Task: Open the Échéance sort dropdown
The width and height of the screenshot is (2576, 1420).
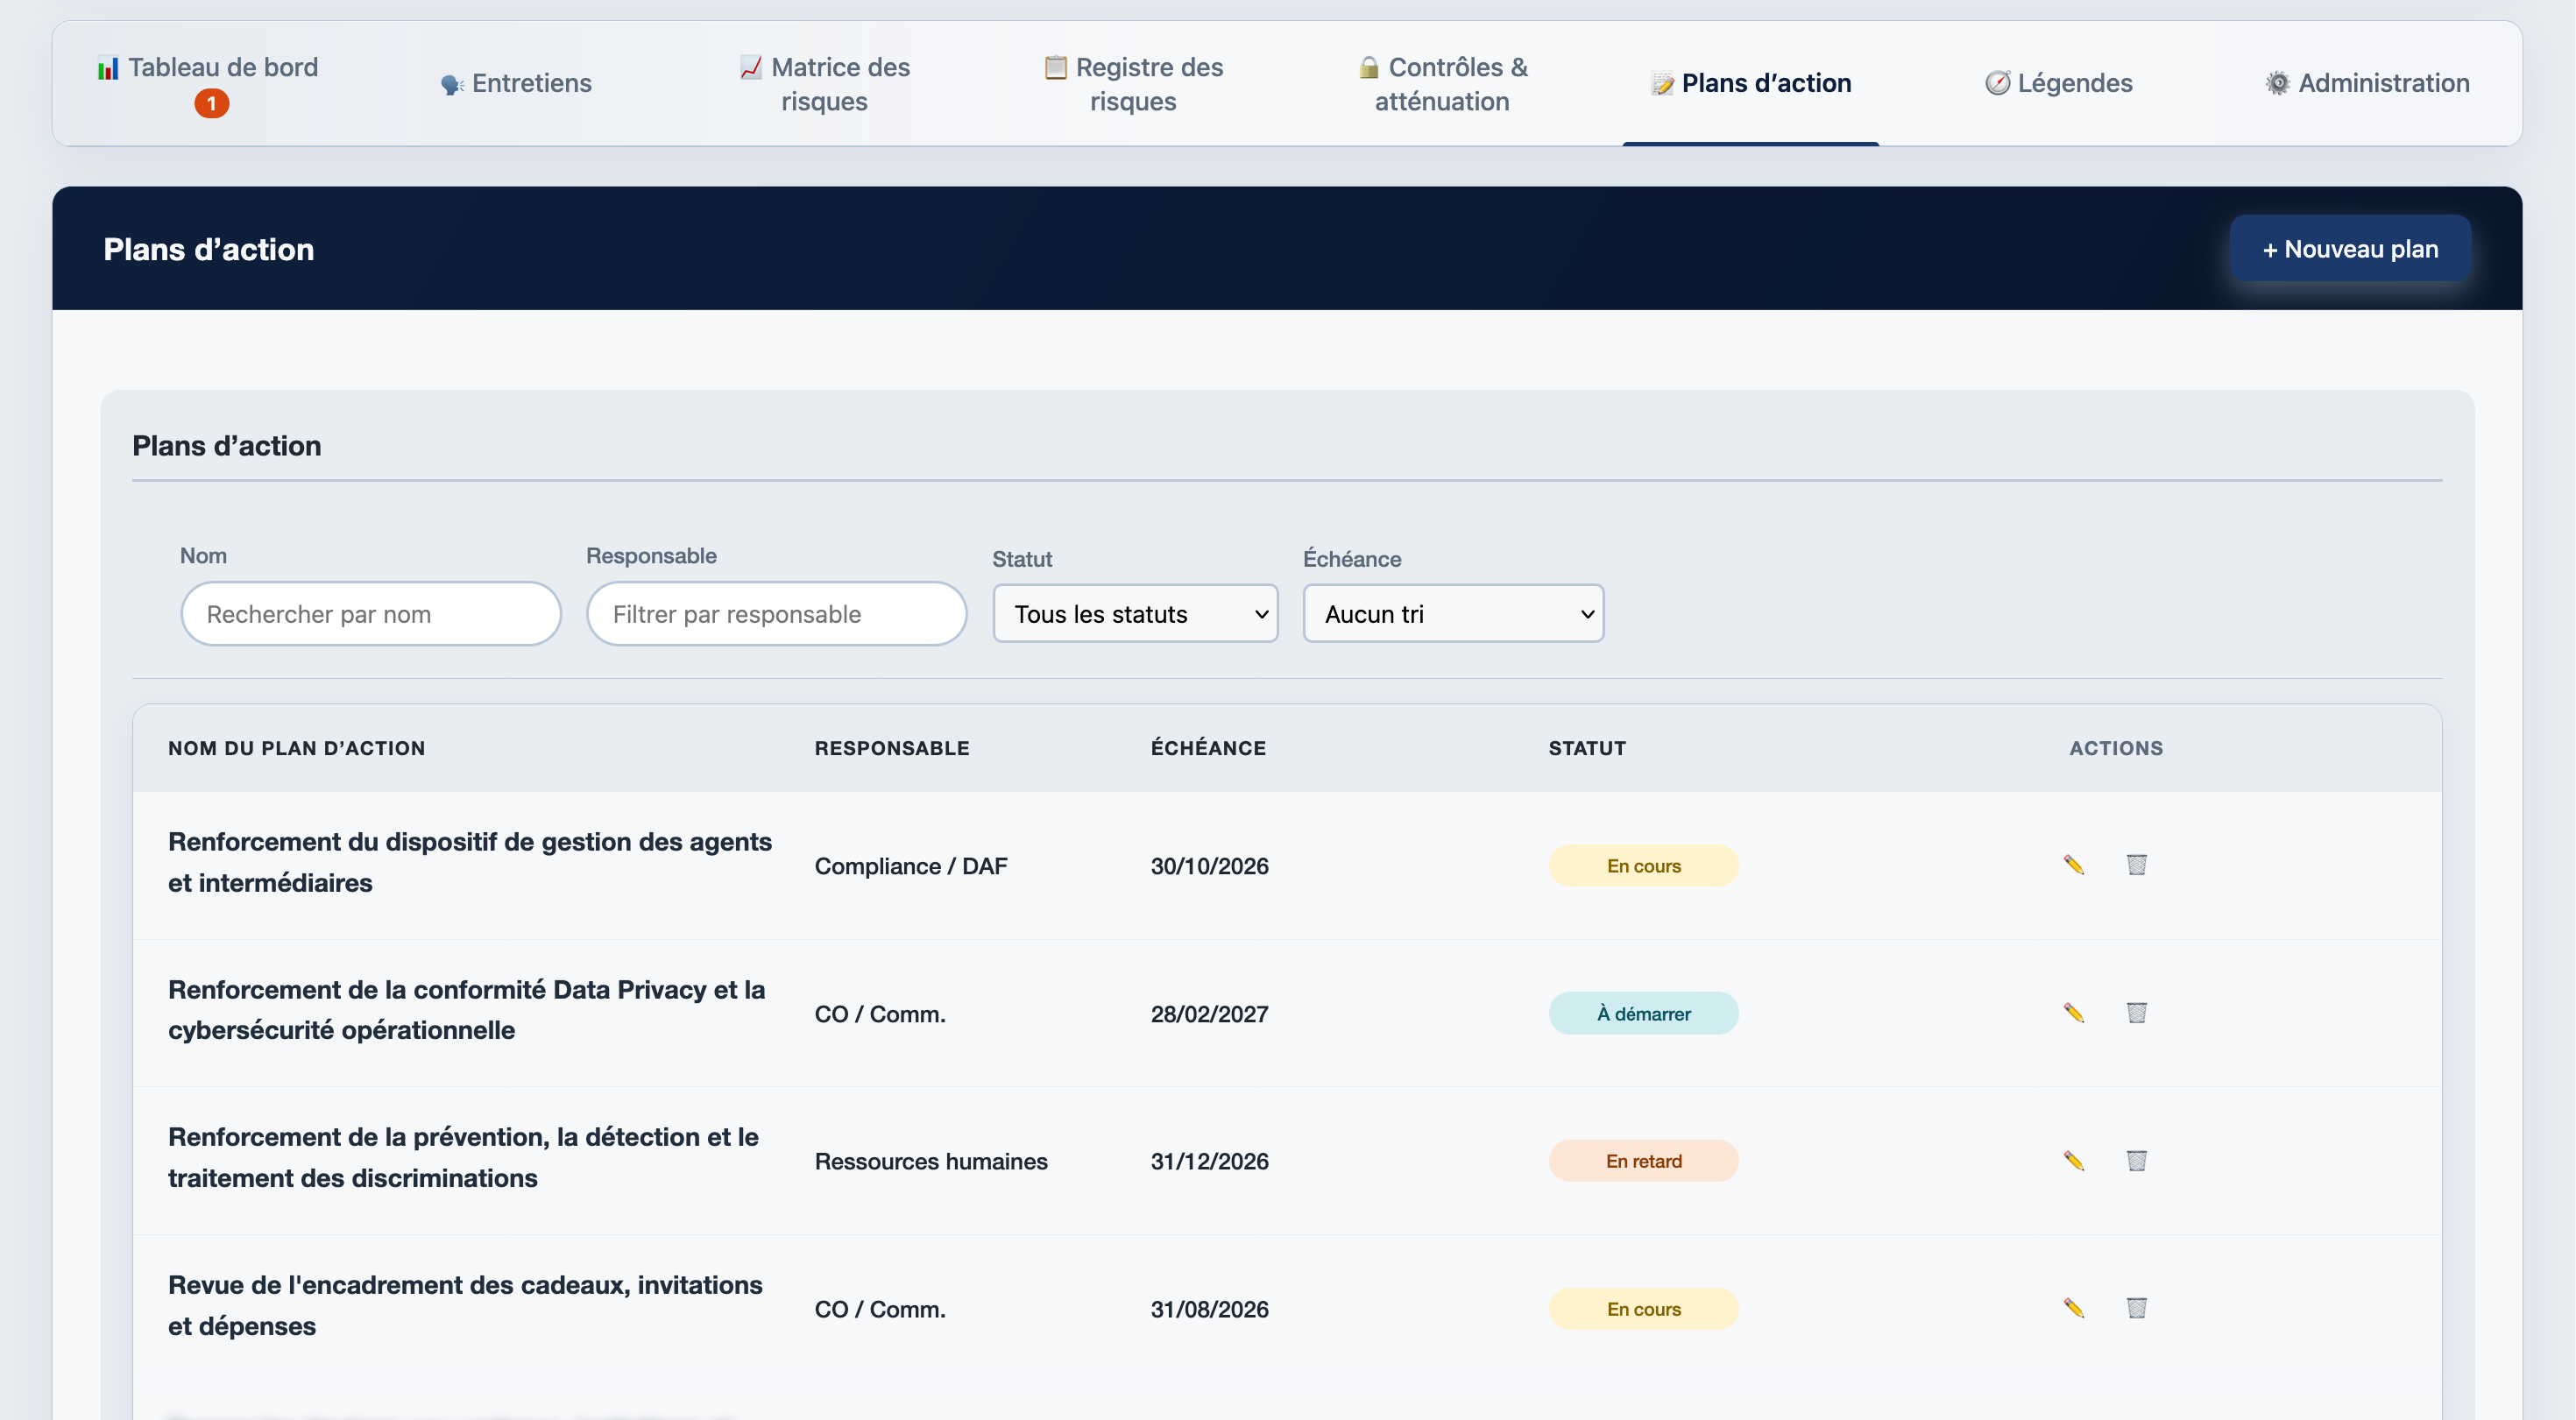Action: coord(1453,613)
